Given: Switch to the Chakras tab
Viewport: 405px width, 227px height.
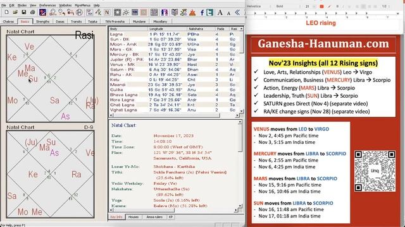Looking at the screenshot, I should [8, 21].
